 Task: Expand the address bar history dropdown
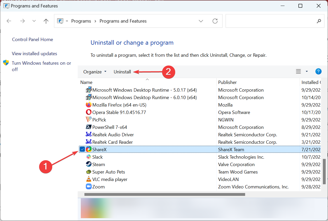(201, 21)
